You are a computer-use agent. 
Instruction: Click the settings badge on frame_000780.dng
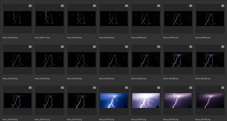click(x=159, y=6)
